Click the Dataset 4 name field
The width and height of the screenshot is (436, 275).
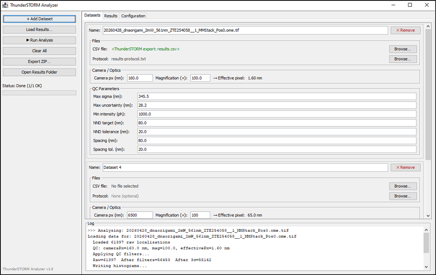point(245,168)
